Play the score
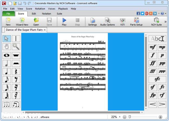This screenshot has height=121, width=169. pos(64,22)
